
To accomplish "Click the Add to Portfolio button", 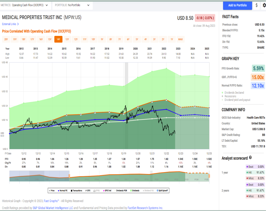I will 237,5.
